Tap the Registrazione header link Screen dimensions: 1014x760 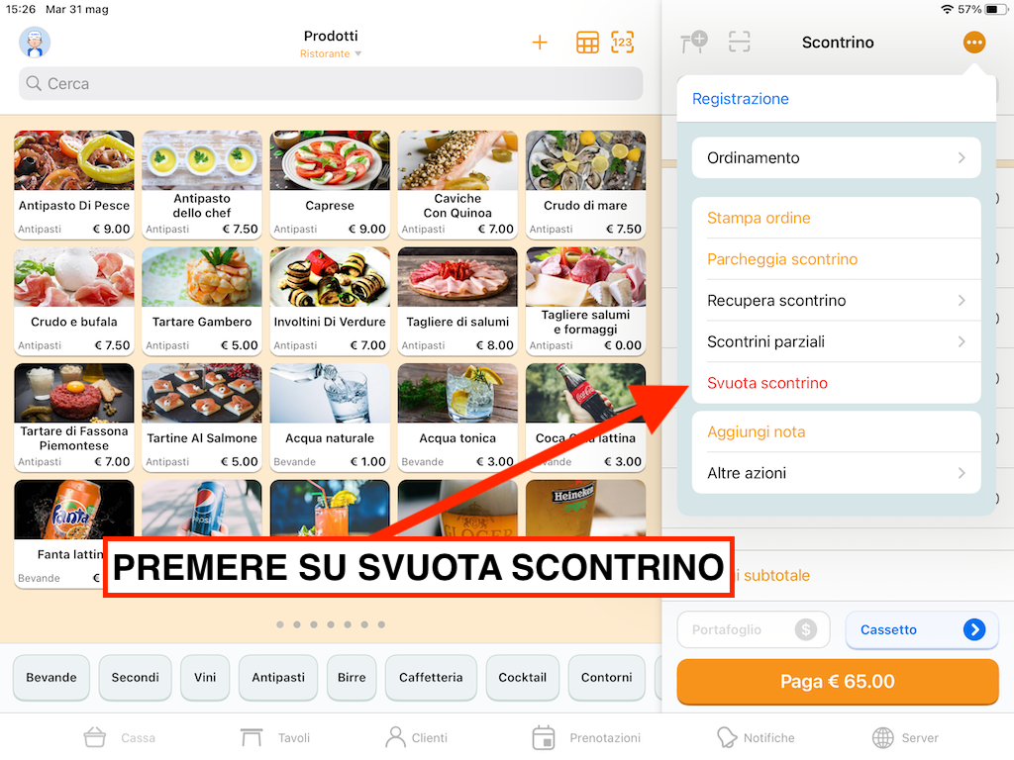tap(741, 99)
